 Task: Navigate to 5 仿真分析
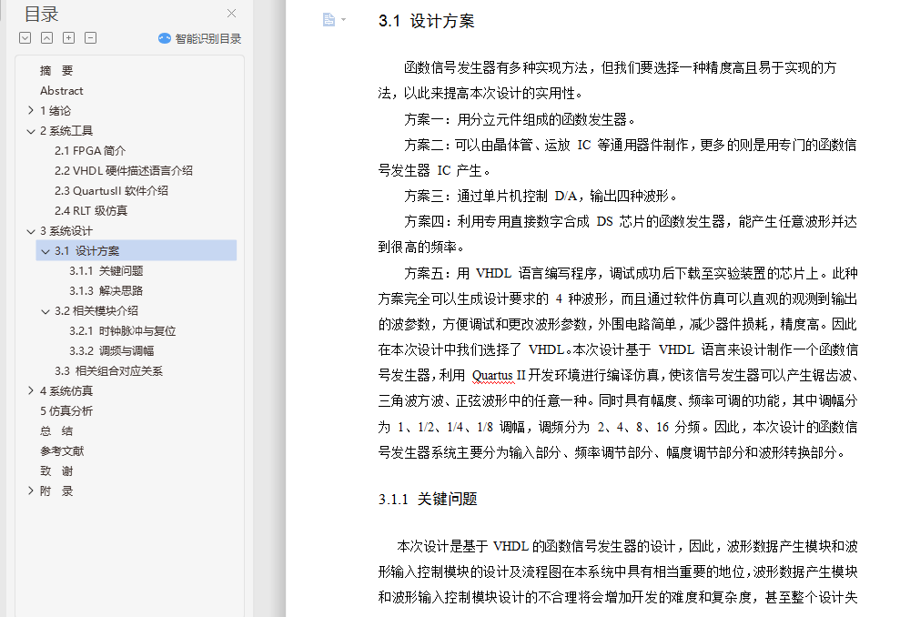(66, 411)
